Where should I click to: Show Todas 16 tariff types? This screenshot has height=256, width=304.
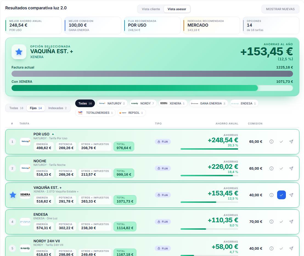[x=16, y=108]
